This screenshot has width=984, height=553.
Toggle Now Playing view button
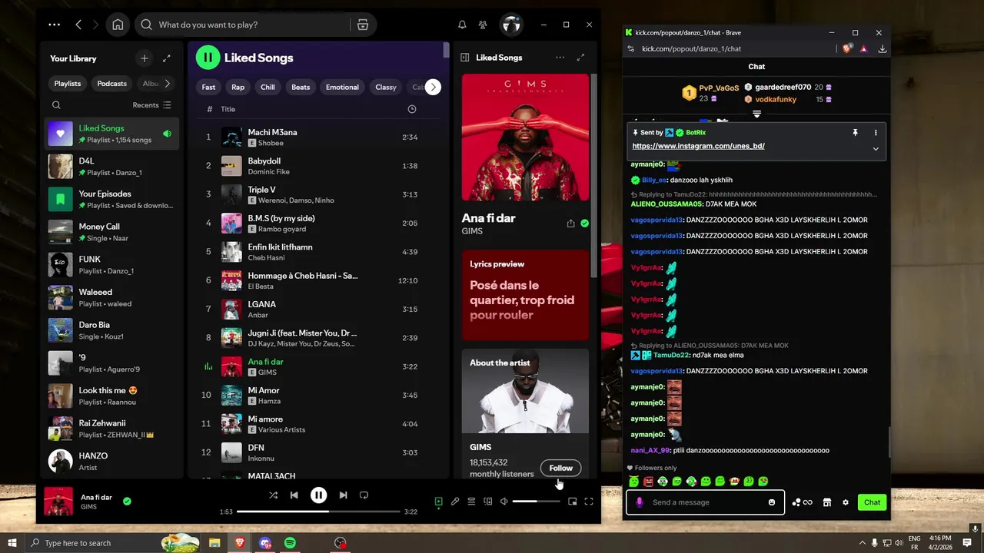click(438, 502)
